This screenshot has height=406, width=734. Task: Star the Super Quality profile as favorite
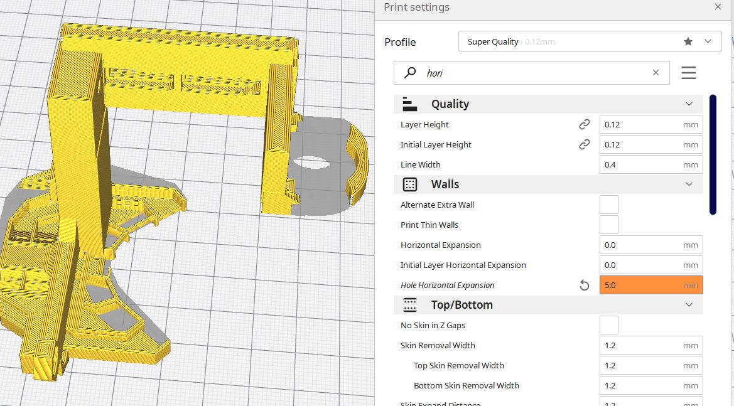(x=688, y=41)
